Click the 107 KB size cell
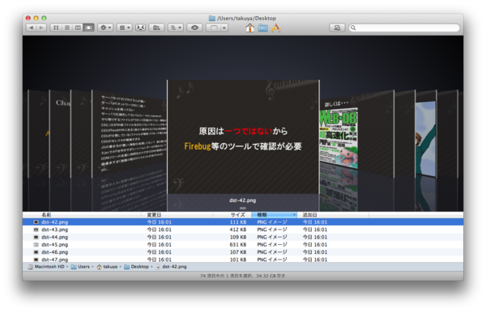 click(238, 252)
